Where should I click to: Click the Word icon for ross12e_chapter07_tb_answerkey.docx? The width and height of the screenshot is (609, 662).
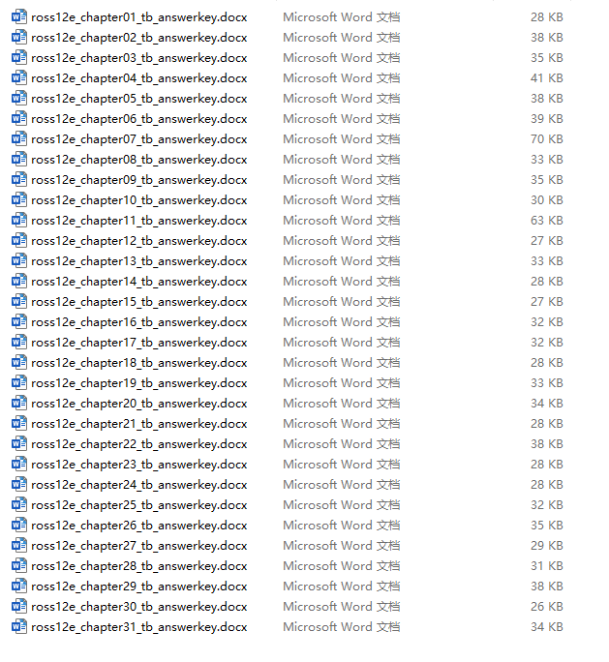coord(19,139)
